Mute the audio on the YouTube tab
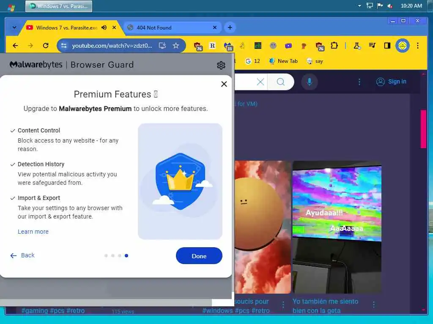This screenshot has height=324, width=433. pos(104,27)
